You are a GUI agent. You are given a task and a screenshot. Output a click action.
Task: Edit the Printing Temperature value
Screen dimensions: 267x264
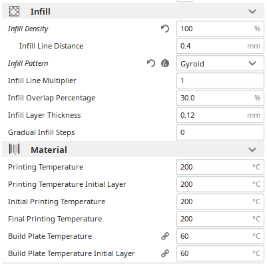point(220,167)
